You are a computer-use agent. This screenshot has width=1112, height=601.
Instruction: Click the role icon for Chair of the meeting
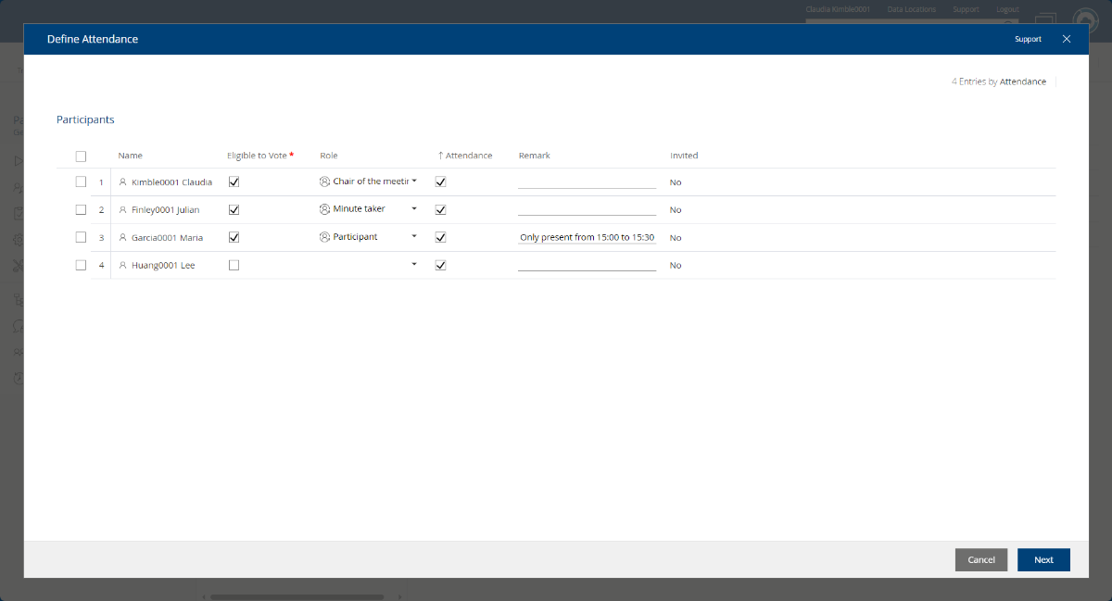(324, 182)
